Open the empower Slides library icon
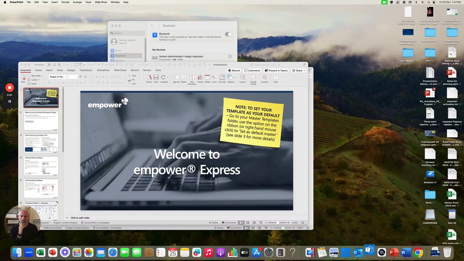This screenshot has width=464, height=261. tap(184, 78)
